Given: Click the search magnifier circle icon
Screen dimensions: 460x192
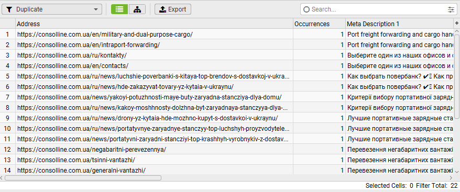Looking at the screenshot, I should point(306,9).
